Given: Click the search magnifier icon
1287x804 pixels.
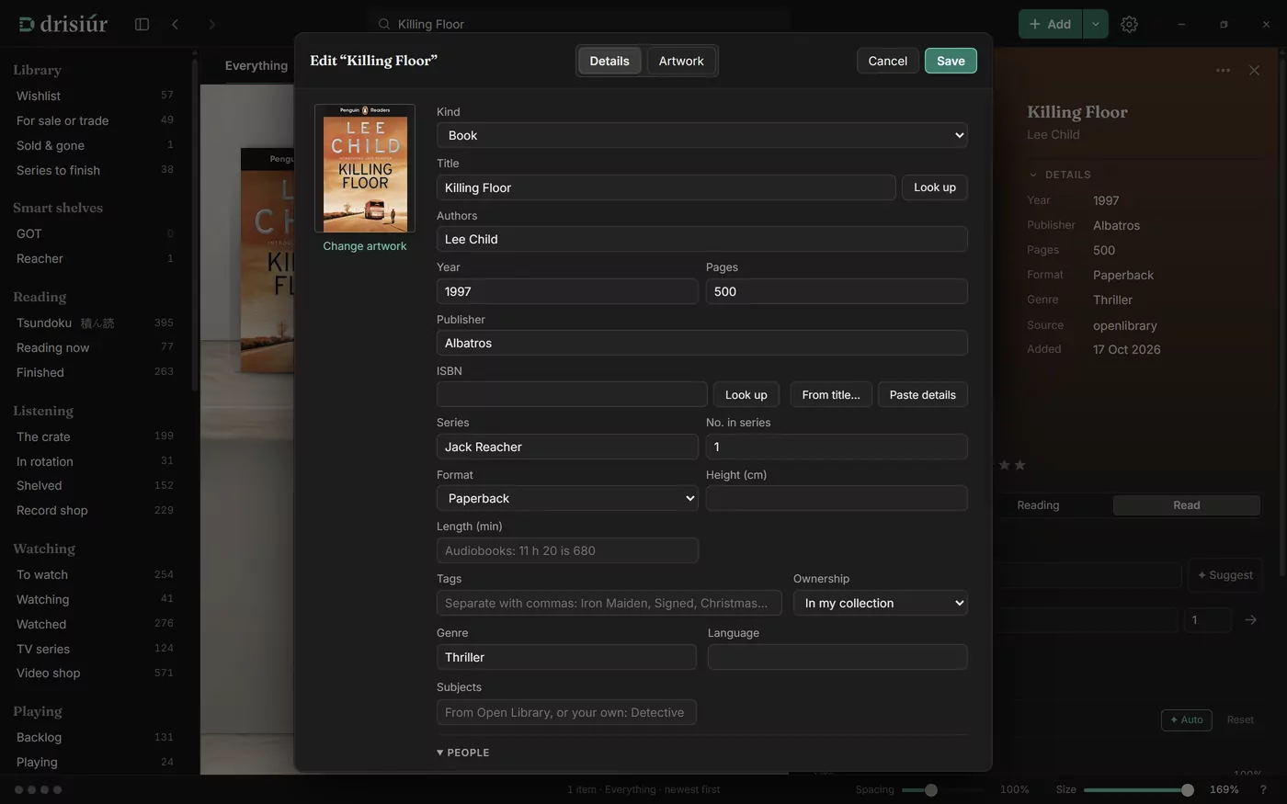Looking at the screenshot, I should coord(384,24).
